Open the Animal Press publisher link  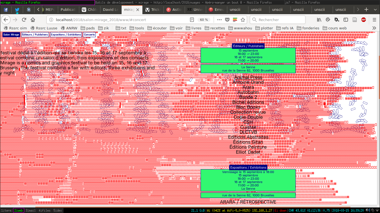pos(248,77)
